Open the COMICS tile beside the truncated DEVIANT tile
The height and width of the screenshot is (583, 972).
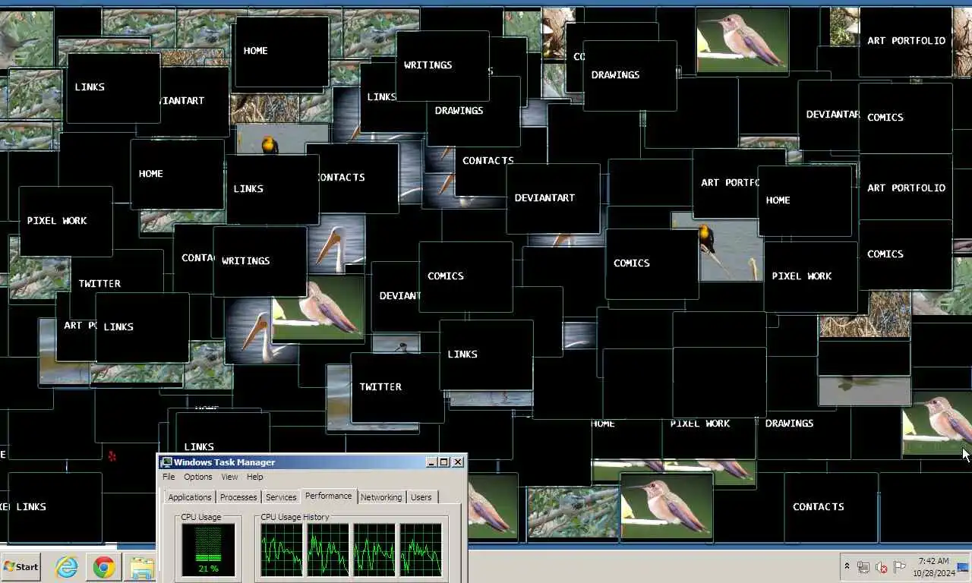coord(465,276)
